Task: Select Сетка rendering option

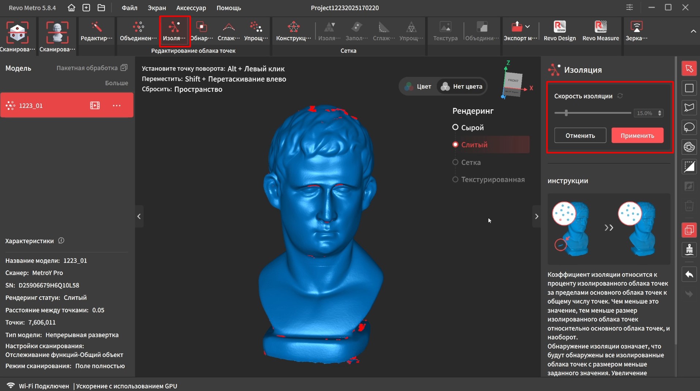Action: [x=467, y=162]
